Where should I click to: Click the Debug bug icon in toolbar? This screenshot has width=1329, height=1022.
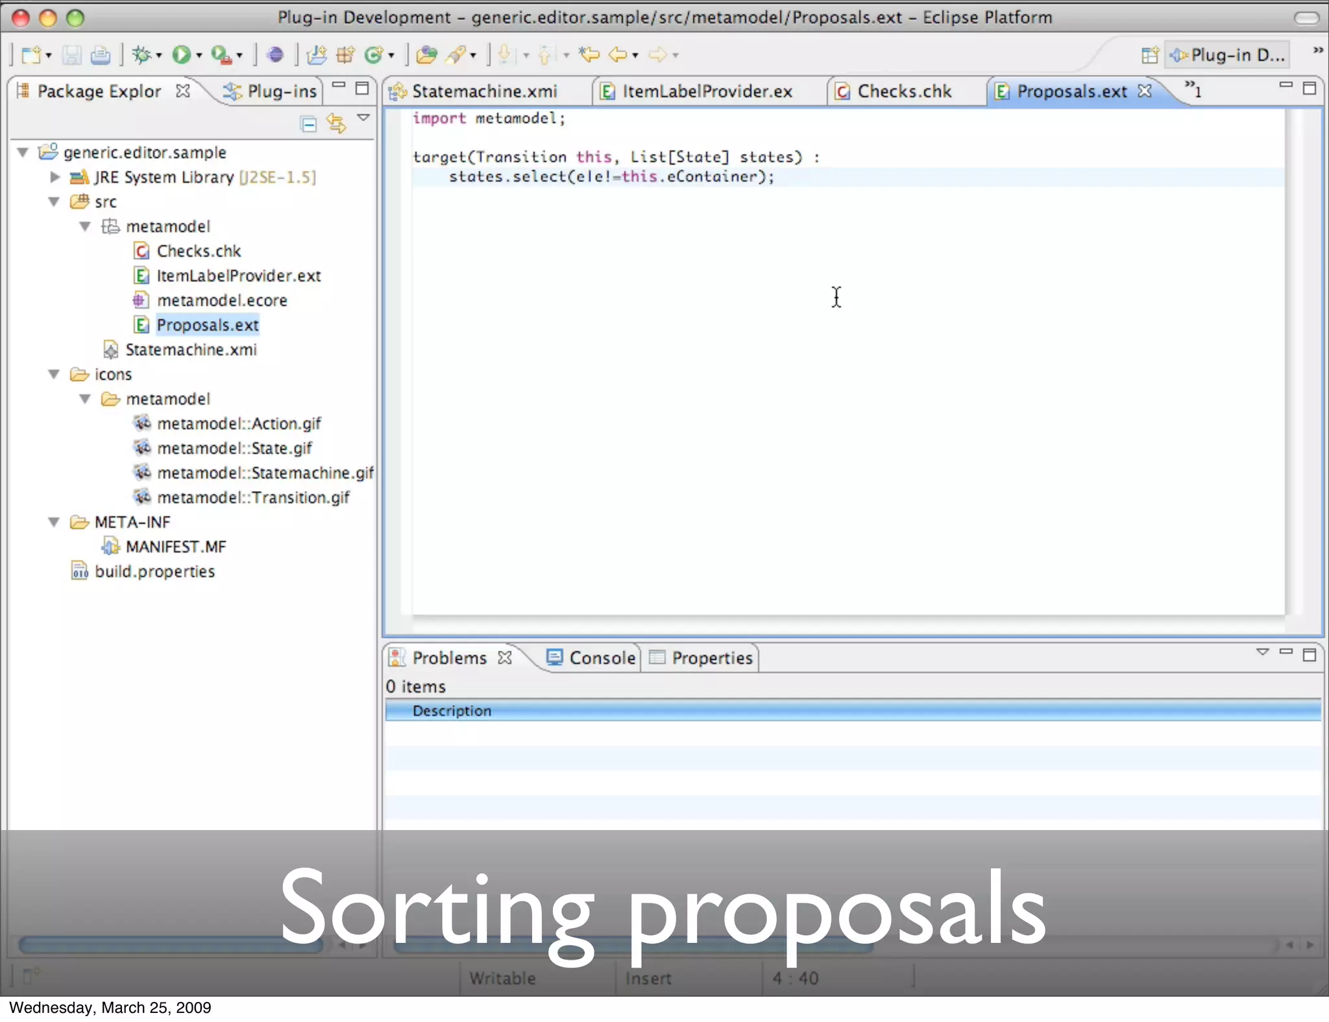[x=141, y=55]
